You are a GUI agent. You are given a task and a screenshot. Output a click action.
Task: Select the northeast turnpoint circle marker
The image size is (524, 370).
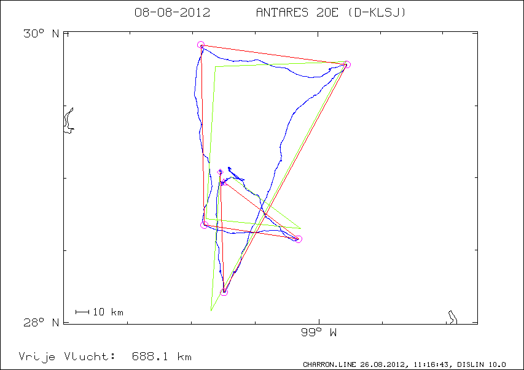(347, 64)
